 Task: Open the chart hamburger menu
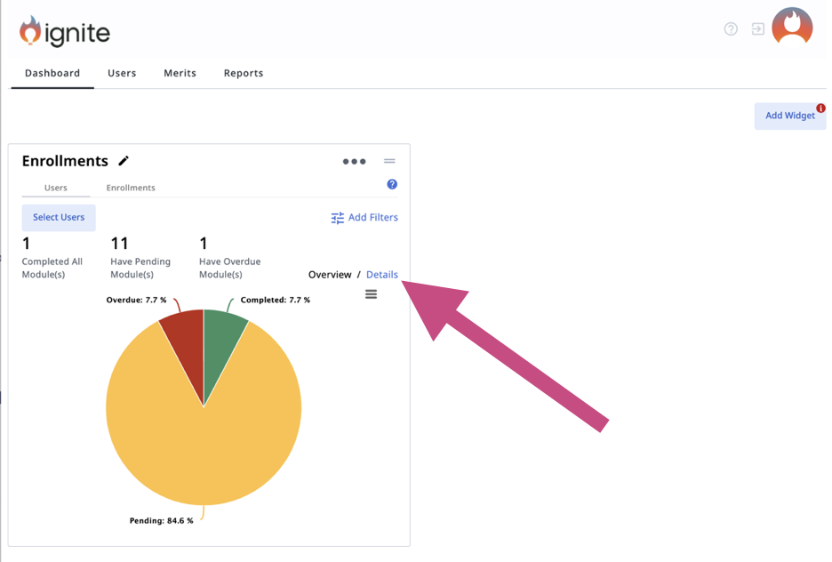(x=371, y=294)
